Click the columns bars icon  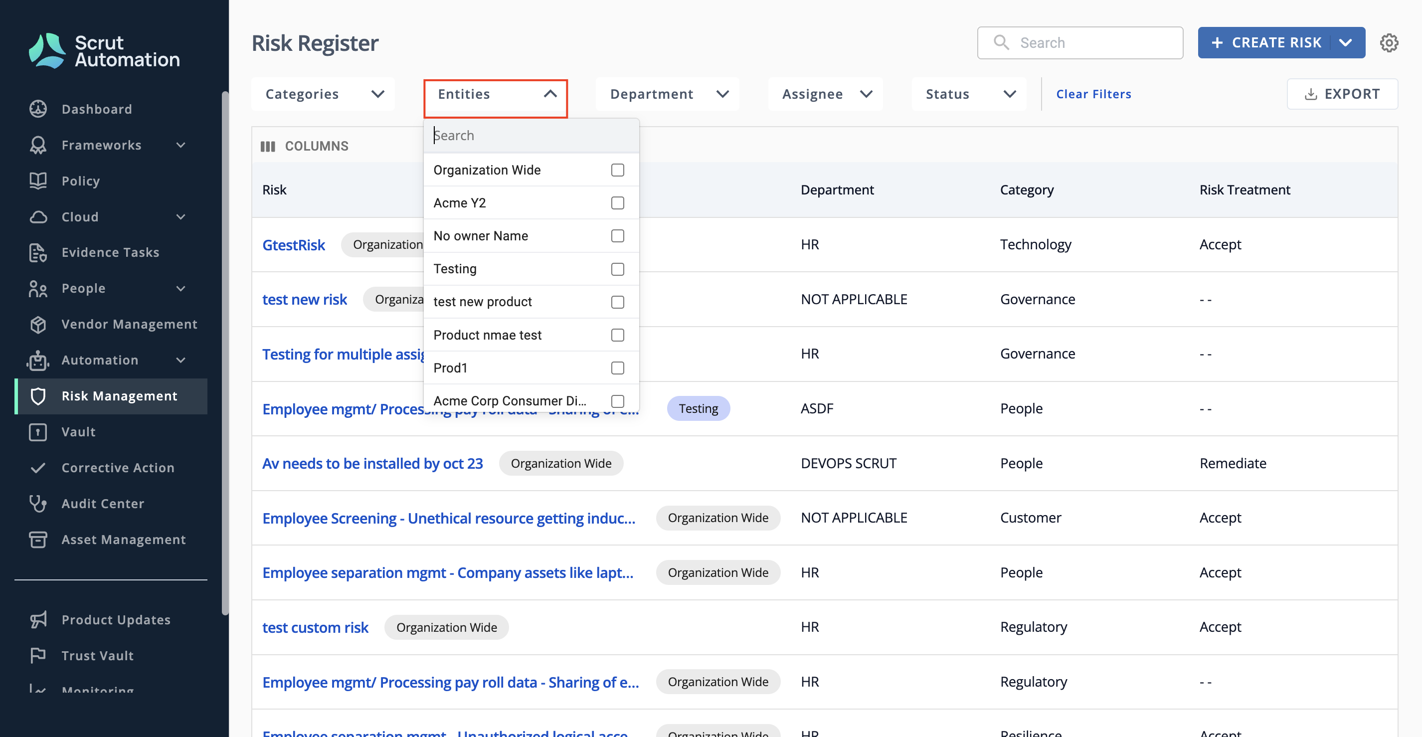[x=268, y=146]
